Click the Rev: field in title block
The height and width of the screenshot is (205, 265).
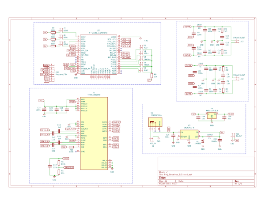pyautogui.click(x=237, y=181)
